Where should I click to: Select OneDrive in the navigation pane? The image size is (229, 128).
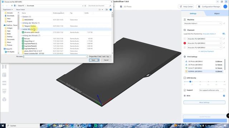pos(11,25)
